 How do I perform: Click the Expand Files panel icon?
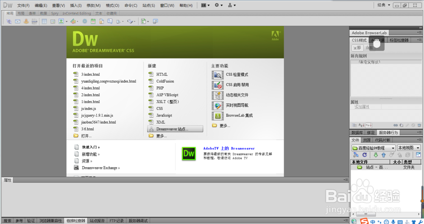[x=418, y=155]
